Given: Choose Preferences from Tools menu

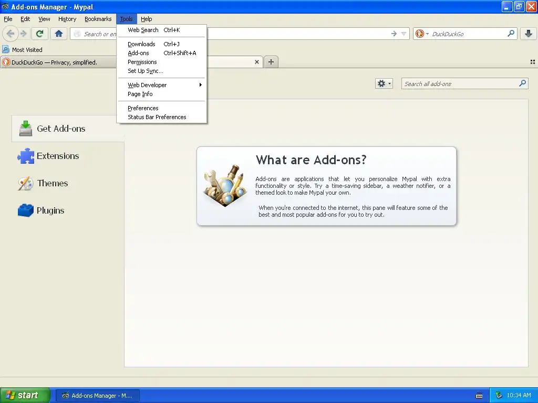Looking at the screenshot, I should coord(162,108).
